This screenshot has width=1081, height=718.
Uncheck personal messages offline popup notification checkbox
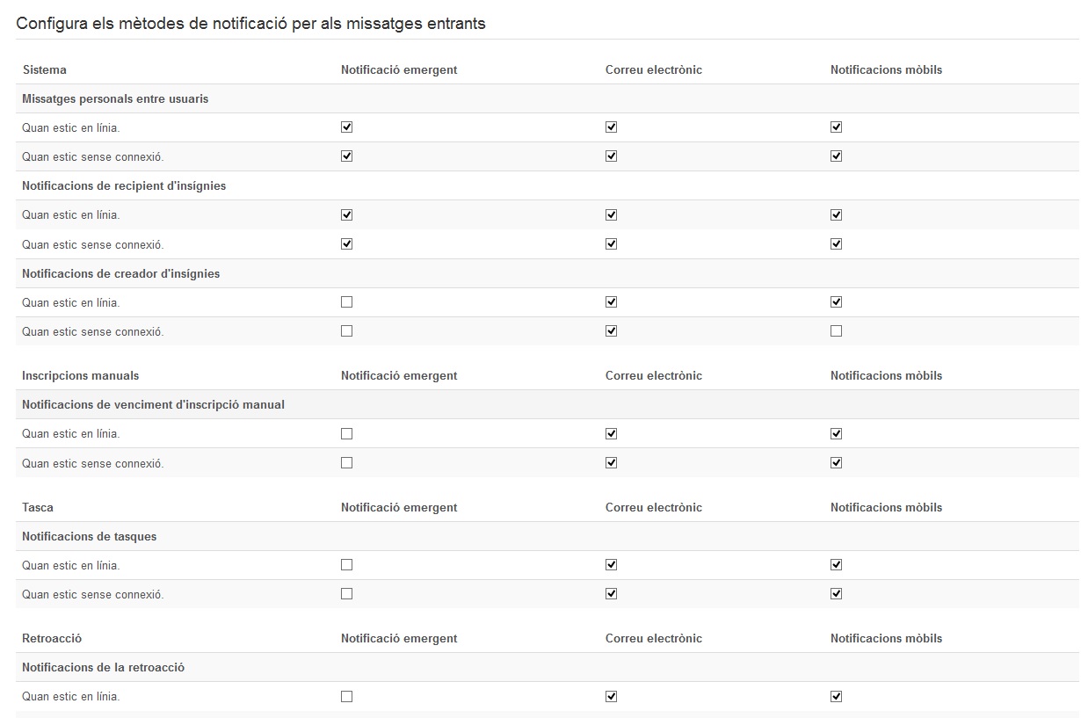346,156
